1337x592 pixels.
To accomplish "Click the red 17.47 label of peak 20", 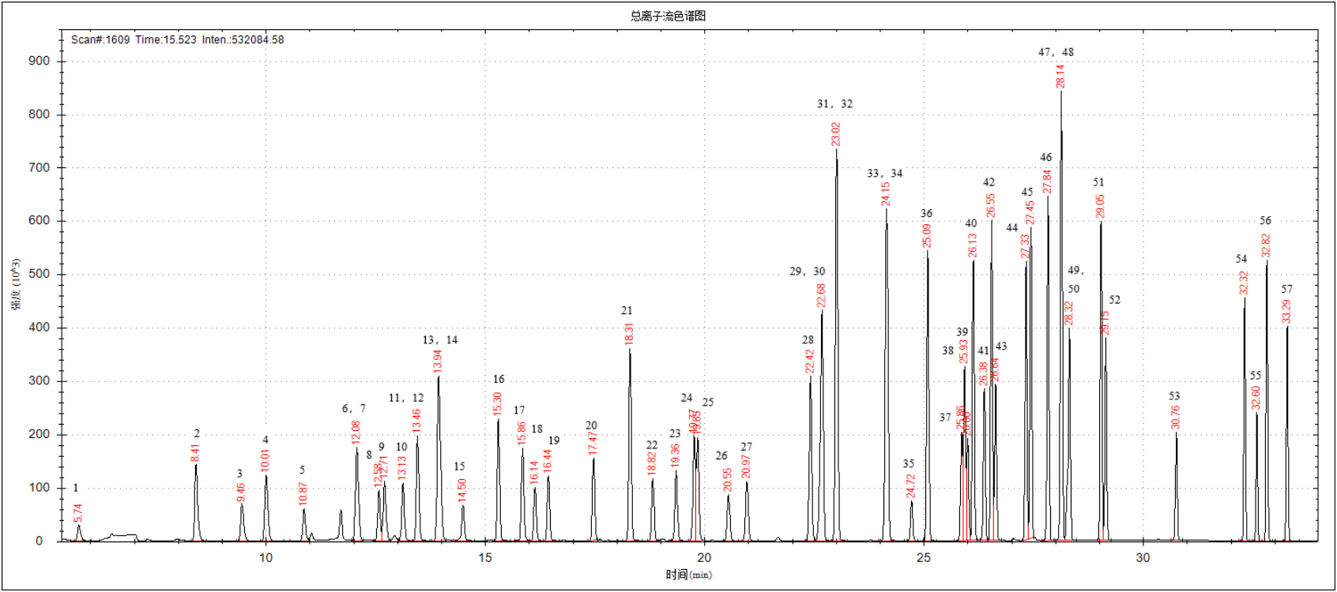I will click(593, 443).
